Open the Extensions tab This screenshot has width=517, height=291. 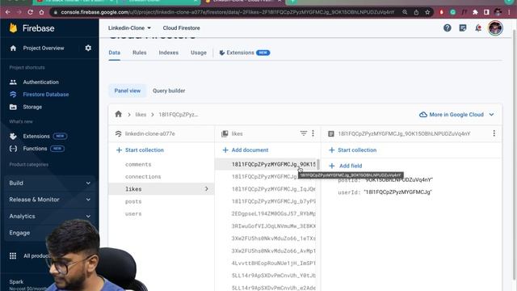point(245,53)
